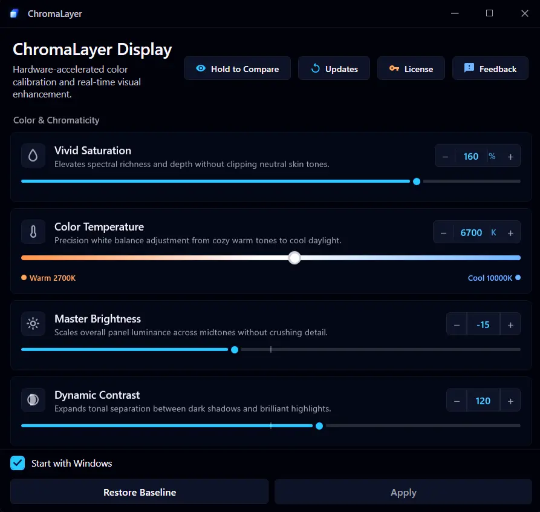
Task: Click the ChromaLayer Display heading
Action: coord(93,50)
